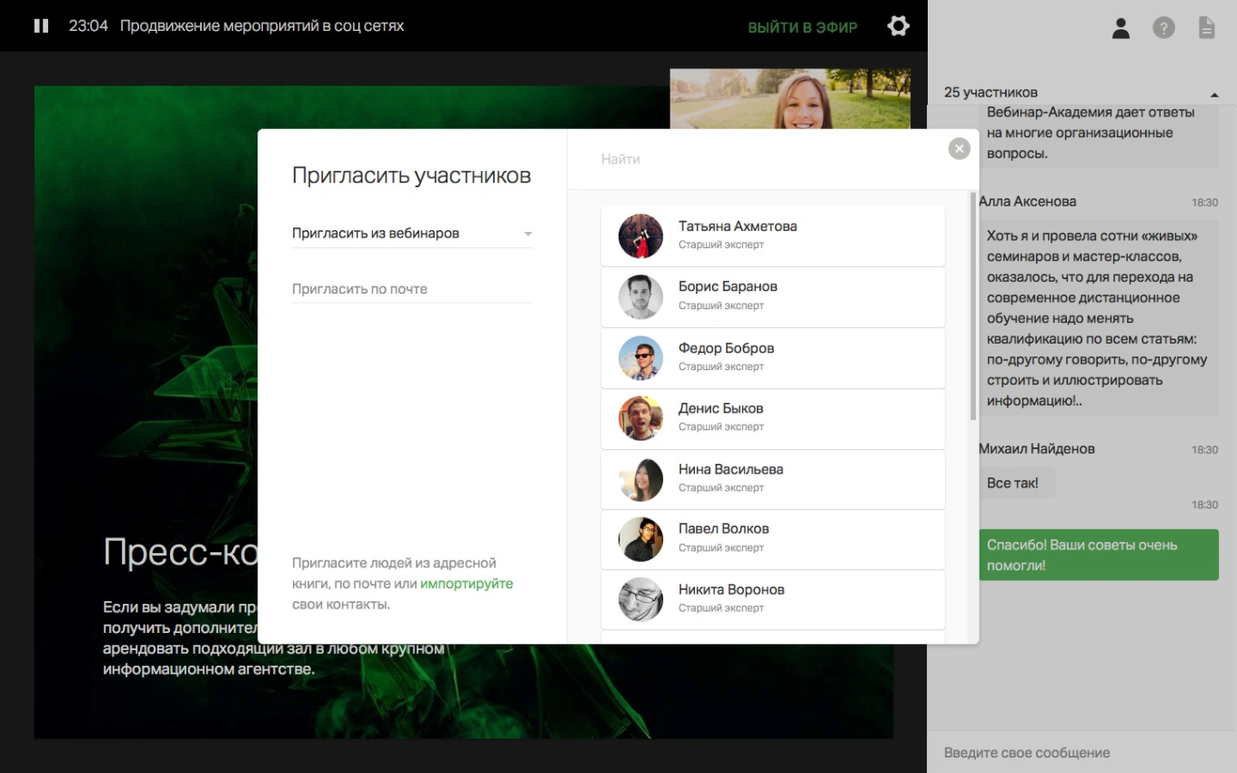The height and width of the screenshot is (773, 1237).
Task: Click the green Спасибо! Ваши советы message
Action: (1099, 555)
